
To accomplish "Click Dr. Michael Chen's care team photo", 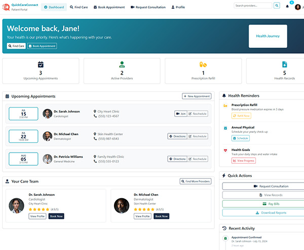I will pyautogui.click(x=122, y=205).
